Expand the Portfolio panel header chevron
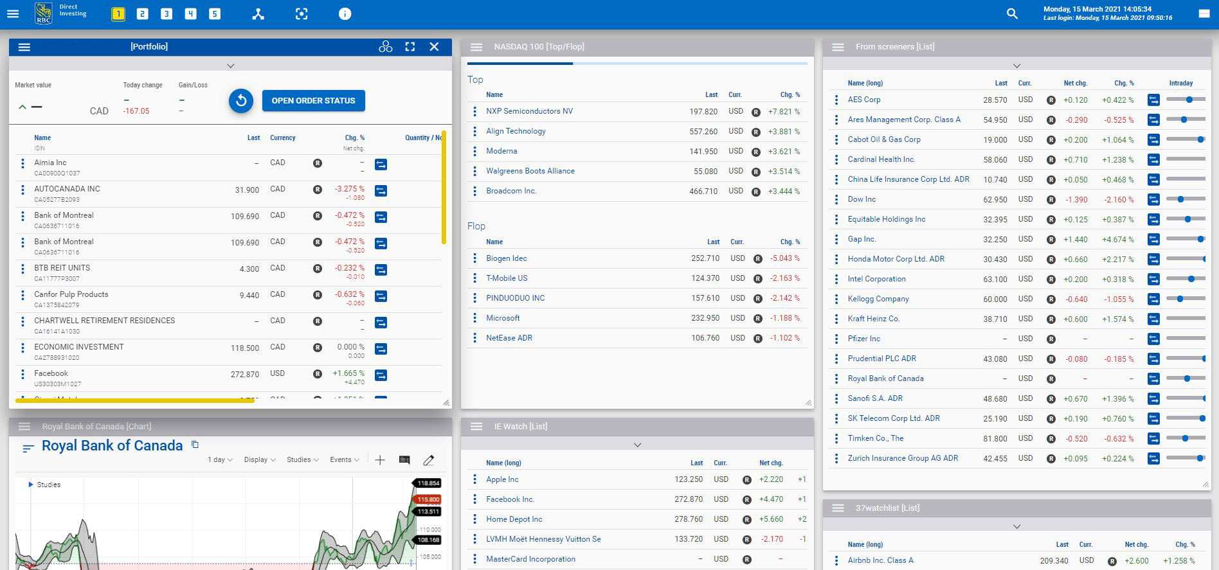The image size is (1219, 570). [230, 66]
